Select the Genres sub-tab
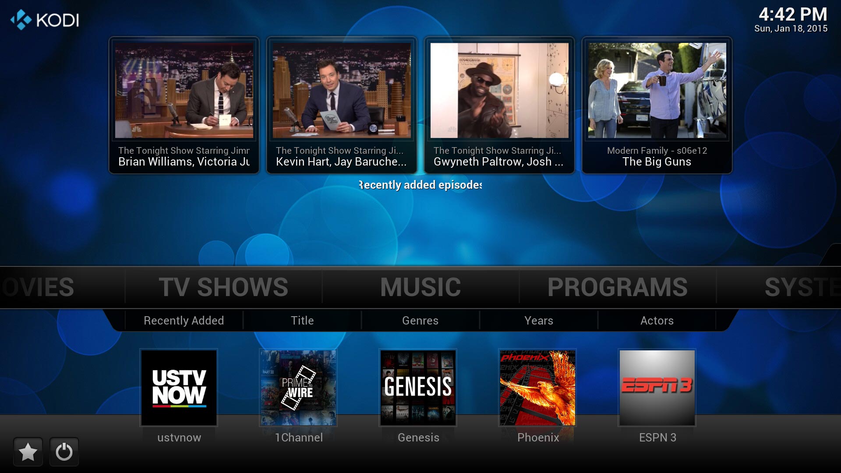The width and height of the screenshot is (841, 473). tap(420, 320)
